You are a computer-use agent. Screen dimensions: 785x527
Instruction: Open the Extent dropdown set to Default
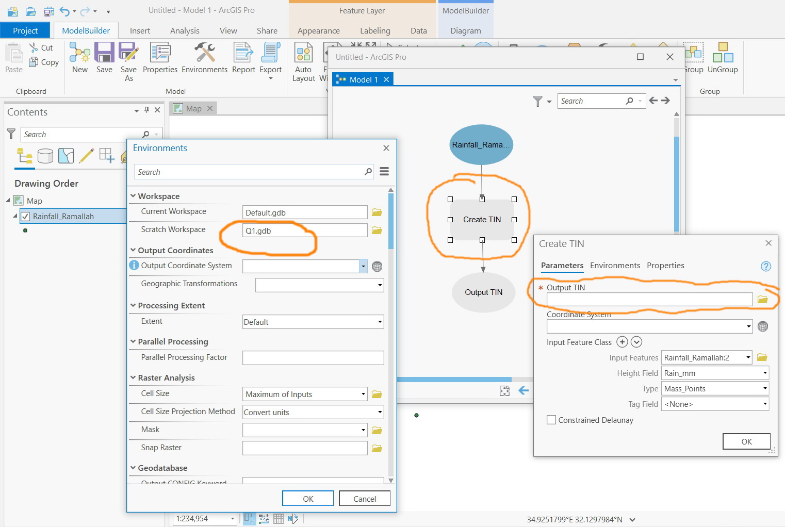pos(380,322)
